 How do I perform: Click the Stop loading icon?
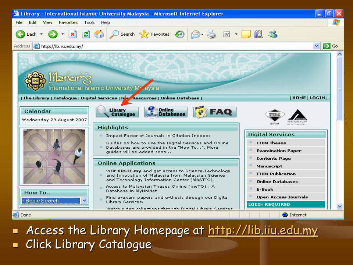(x=72, y=34)
